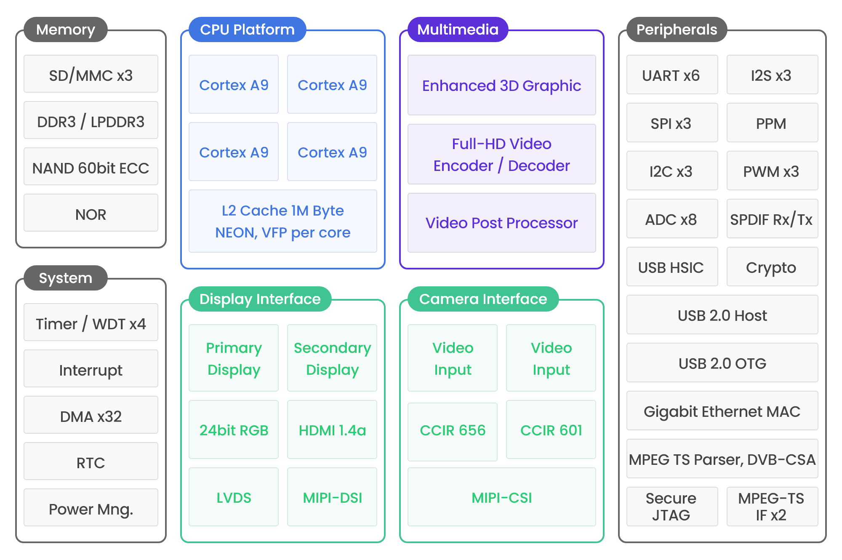
Task: Click the Secure JTAG box
Action: pos(672,507)
